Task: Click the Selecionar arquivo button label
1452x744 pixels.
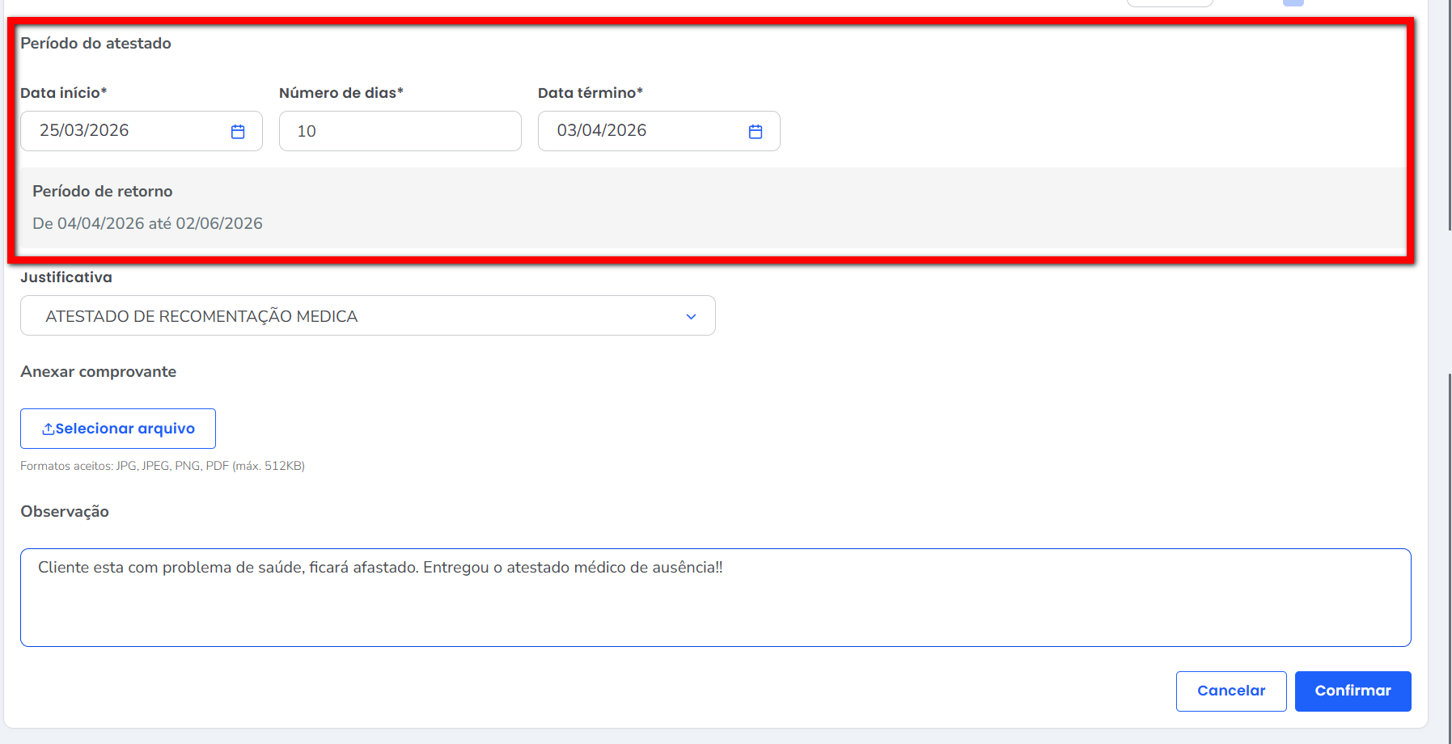Action: point(125,429)
